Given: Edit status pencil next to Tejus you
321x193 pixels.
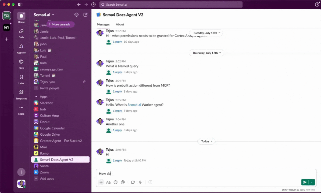Looking at the screenshot, I should coord(84,82).
